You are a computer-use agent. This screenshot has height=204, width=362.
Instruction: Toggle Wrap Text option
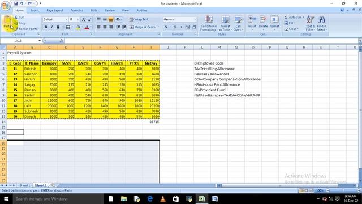pyautogui.click(x=139, y=19)
